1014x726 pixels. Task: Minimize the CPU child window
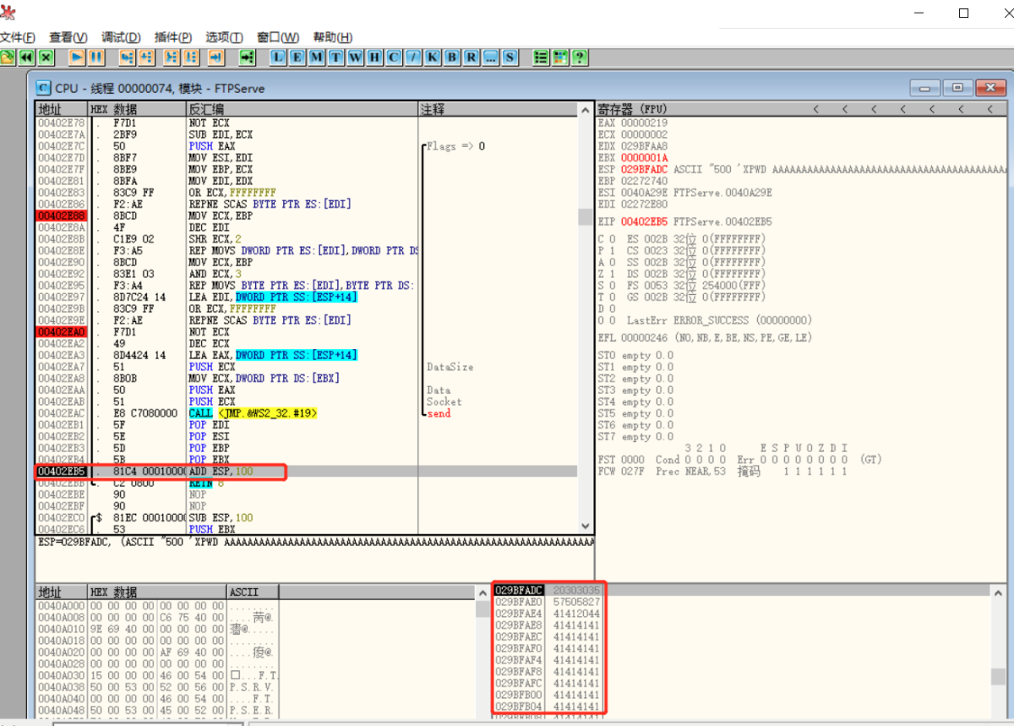(x=924, y=88)
